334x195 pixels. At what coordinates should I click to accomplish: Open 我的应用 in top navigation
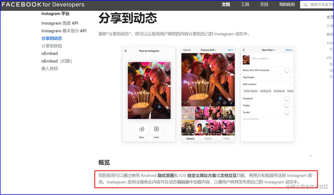(x=287, y=4)
